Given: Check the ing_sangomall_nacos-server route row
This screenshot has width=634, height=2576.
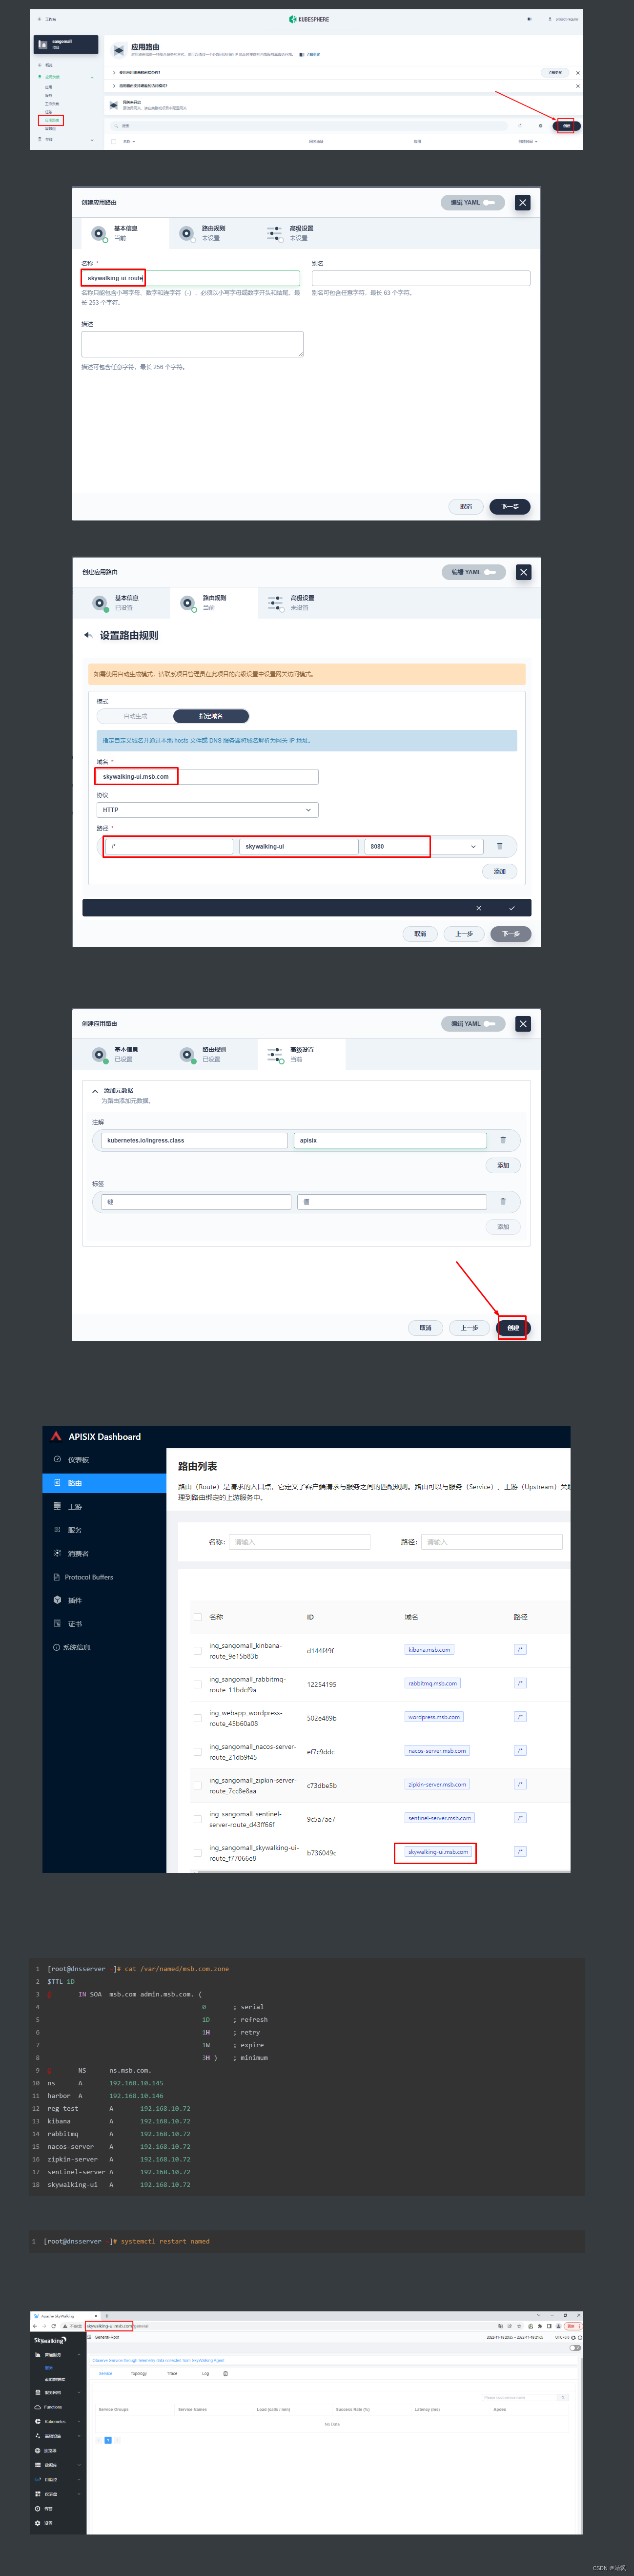Looking at the screenshot, I should [x=197, y=1752].
